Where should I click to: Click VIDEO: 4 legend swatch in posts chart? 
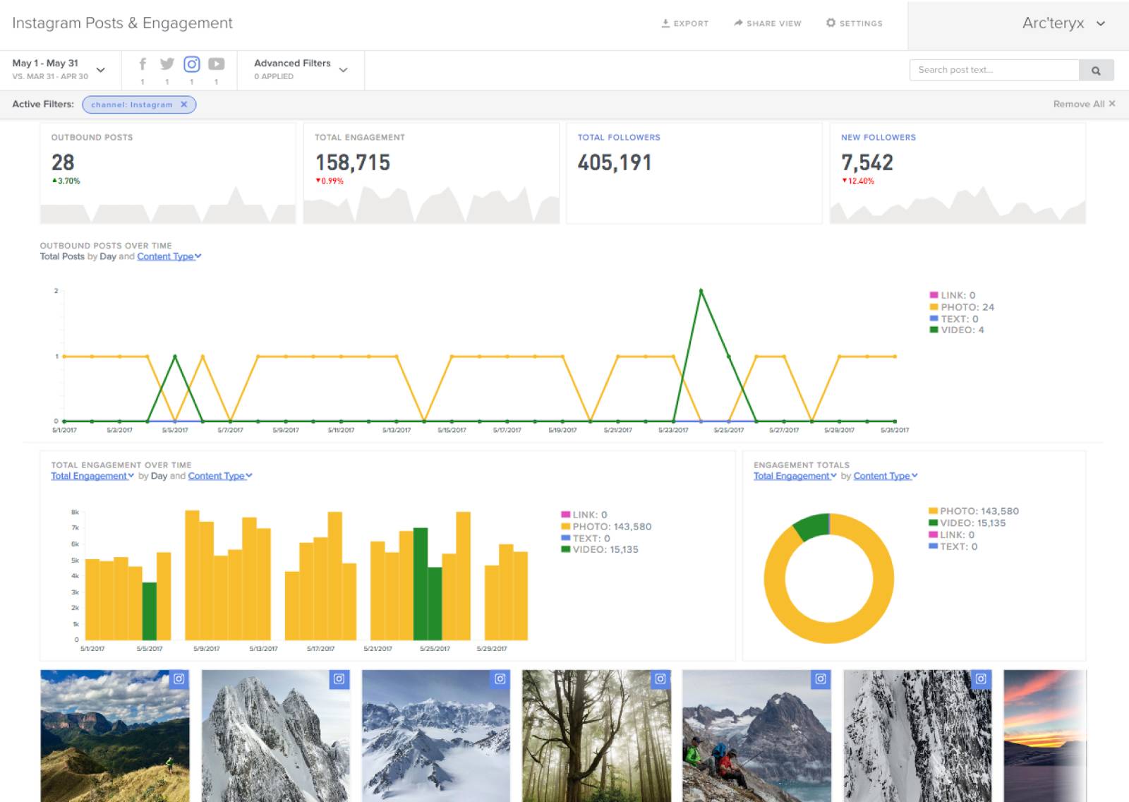click(x=934, y=330)
